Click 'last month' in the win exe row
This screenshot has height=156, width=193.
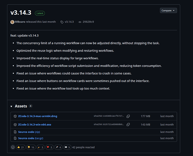[167, 124]
